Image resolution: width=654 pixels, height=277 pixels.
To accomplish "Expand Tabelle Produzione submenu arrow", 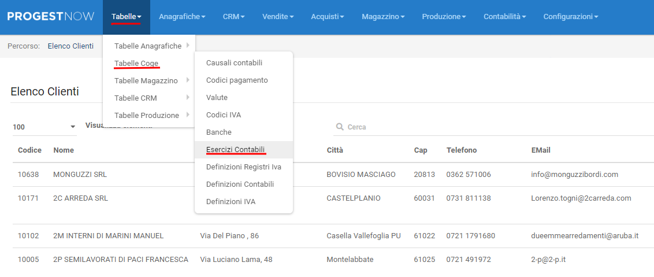I will point(188,115).
